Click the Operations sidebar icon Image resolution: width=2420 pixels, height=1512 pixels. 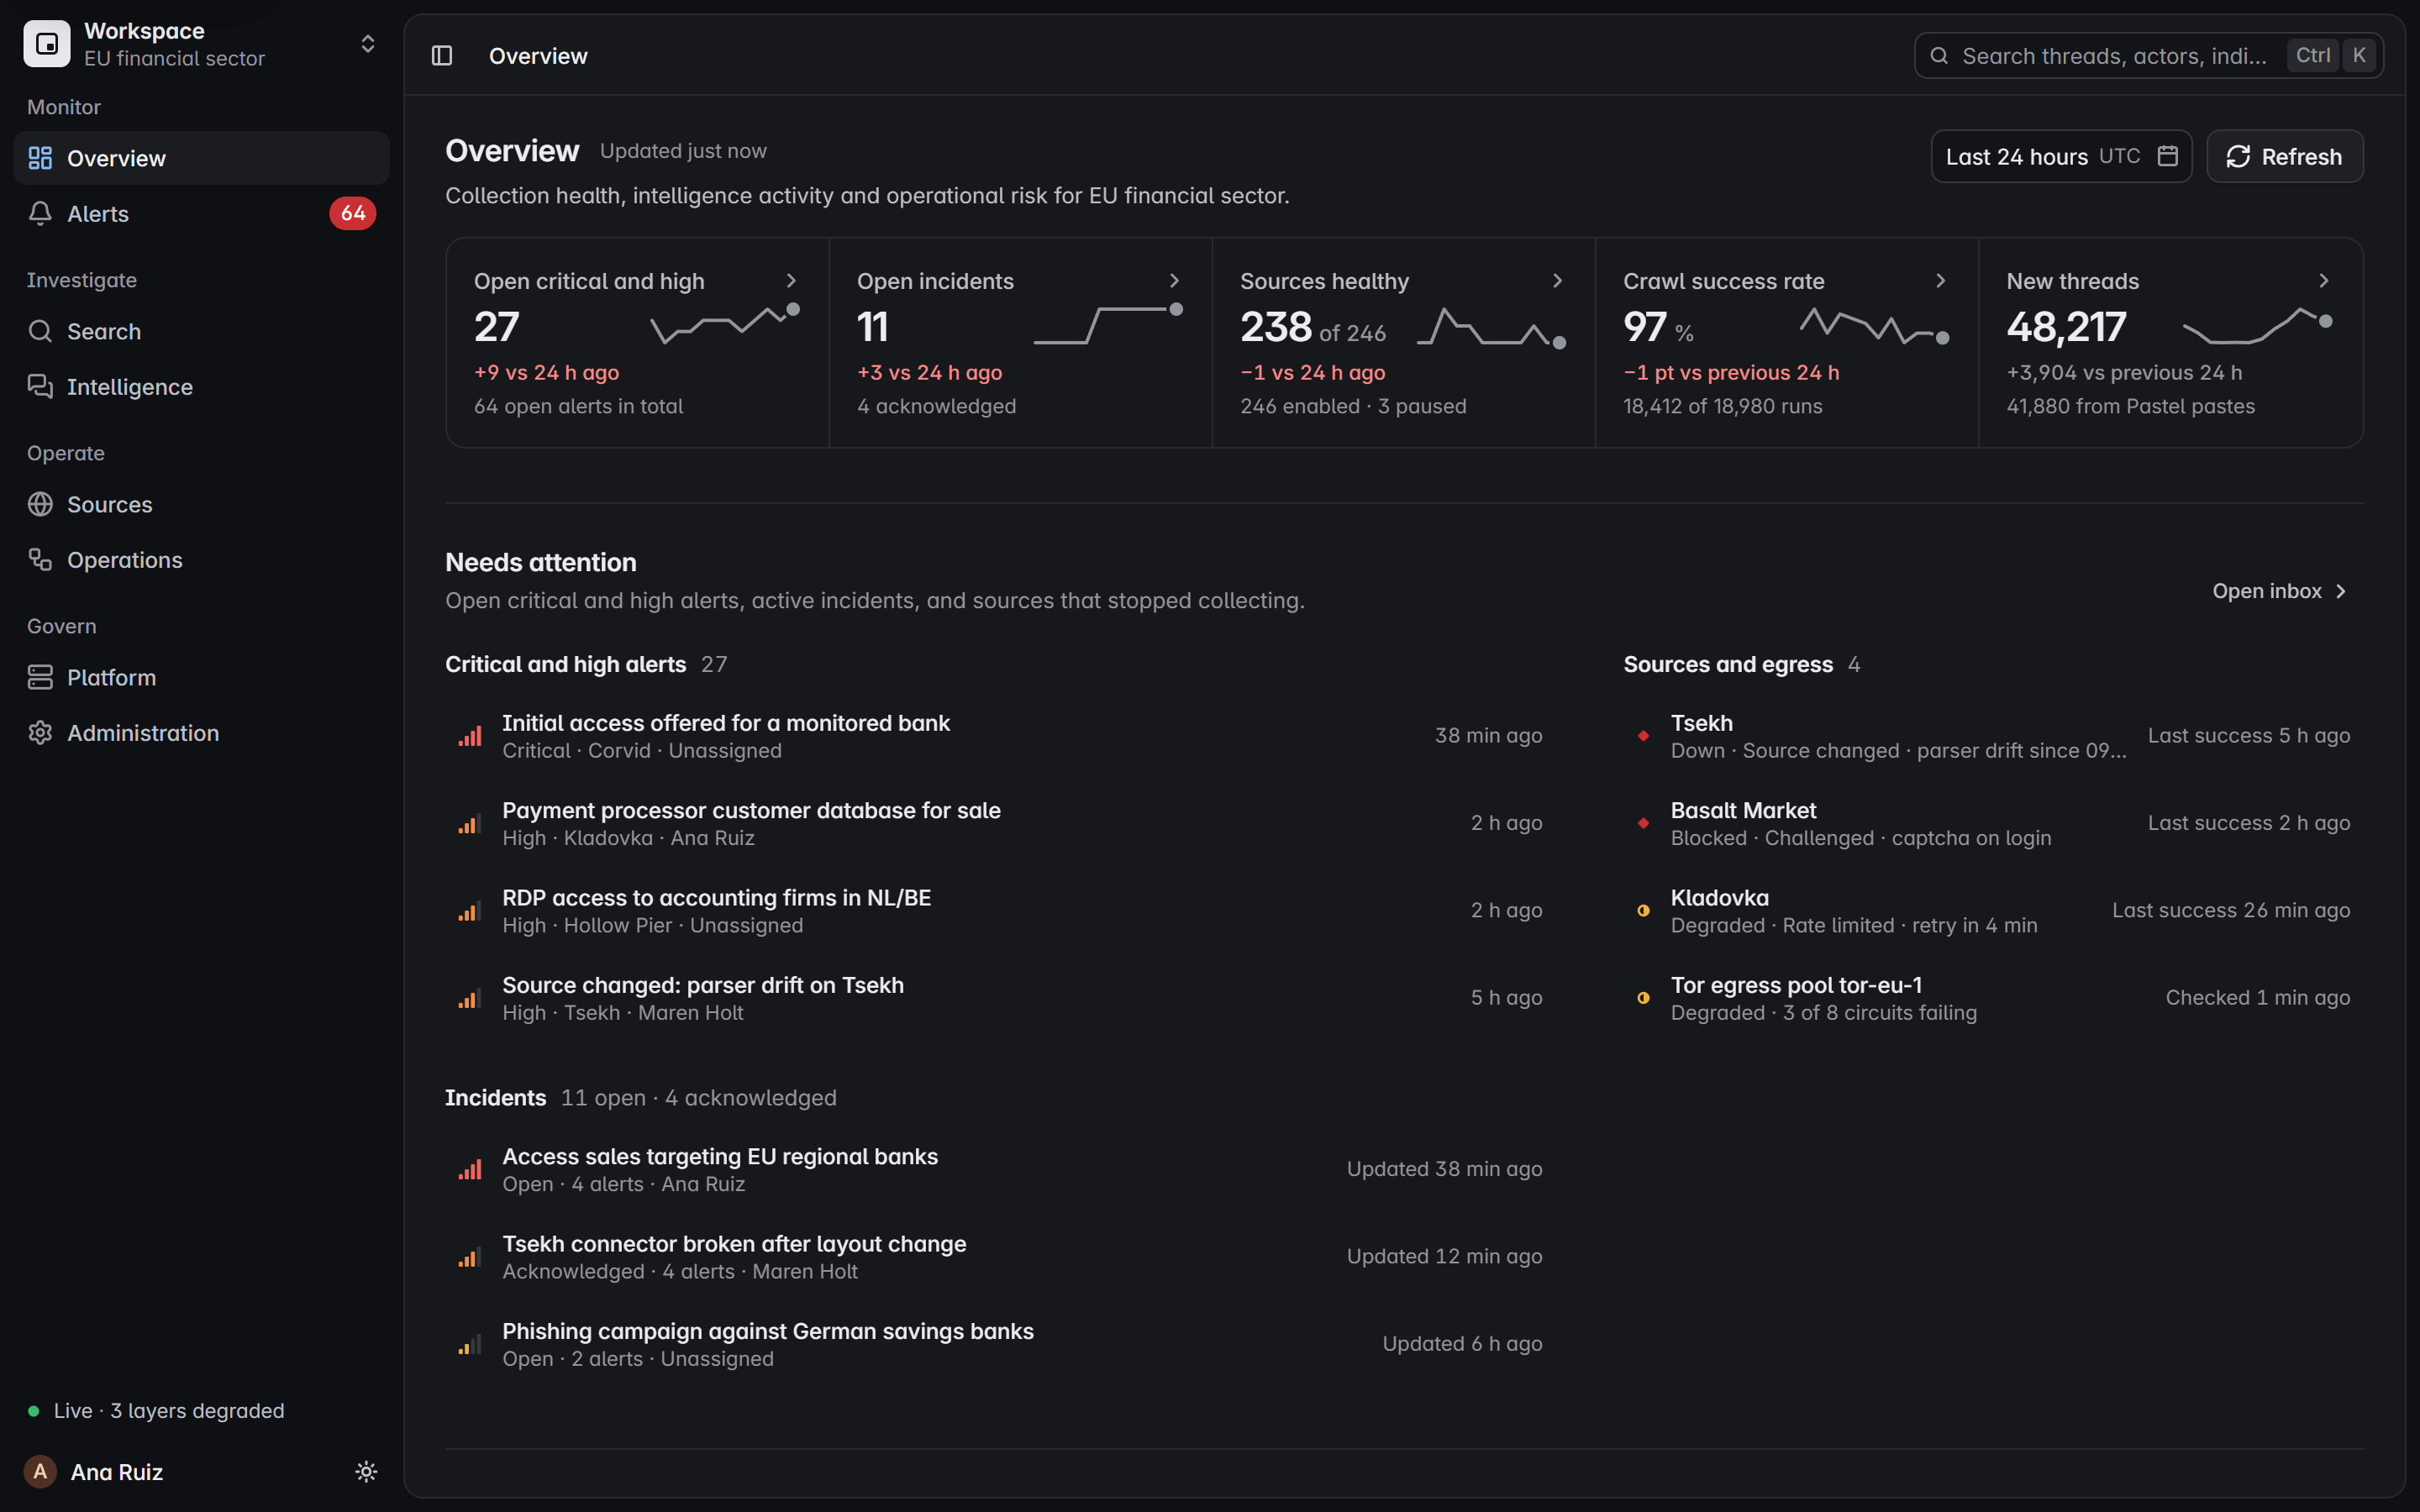40,559
